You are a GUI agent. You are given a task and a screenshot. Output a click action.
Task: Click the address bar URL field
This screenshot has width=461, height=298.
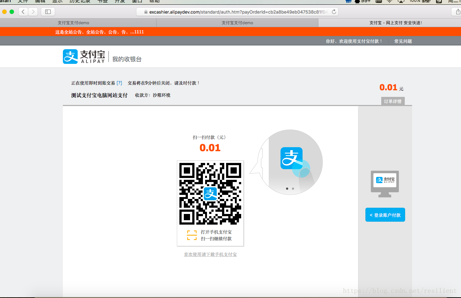[237, 12]
